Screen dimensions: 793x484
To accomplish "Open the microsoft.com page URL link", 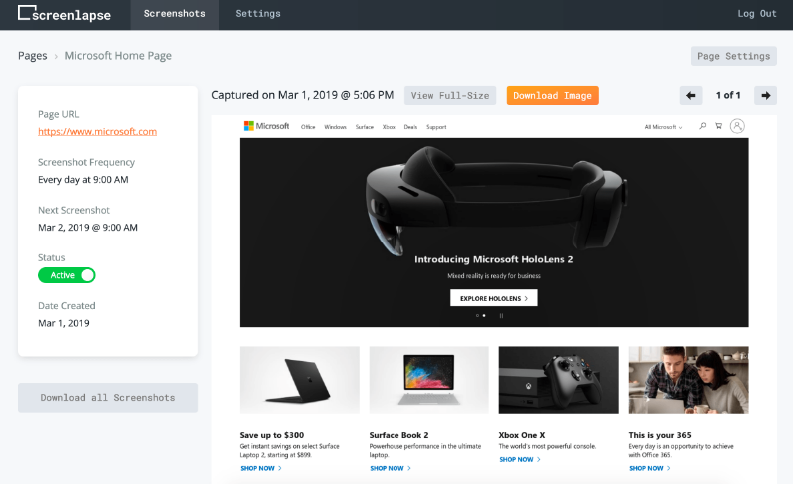I will [x=97, y=131].
